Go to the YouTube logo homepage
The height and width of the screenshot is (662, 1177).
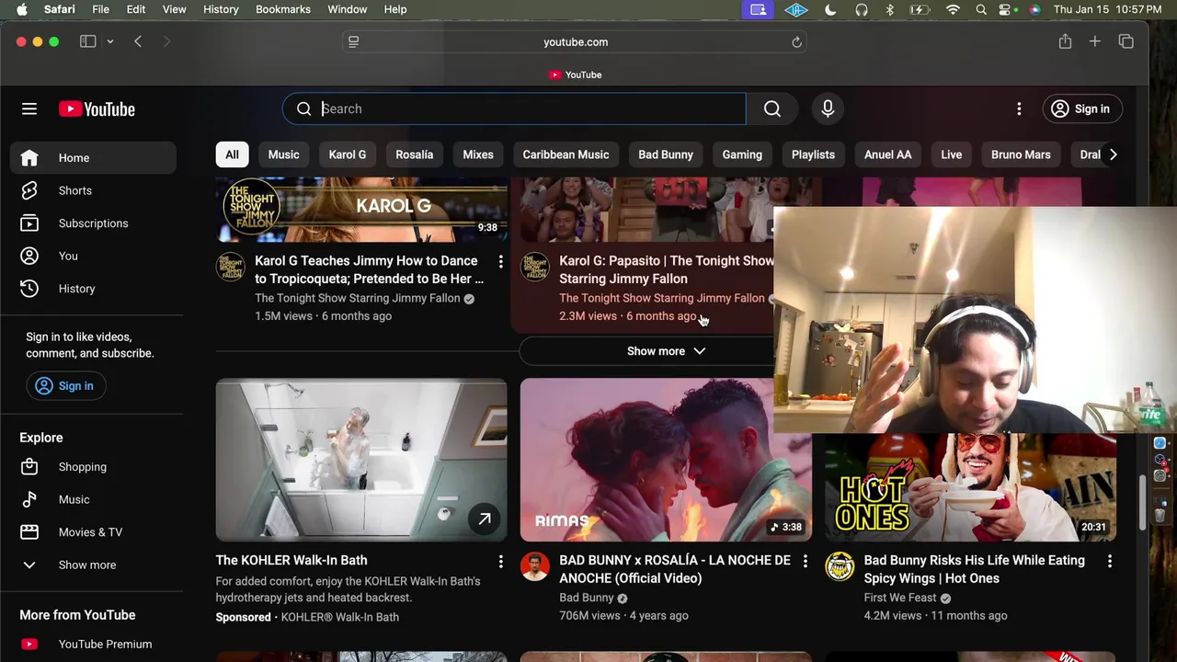point(97,108)
